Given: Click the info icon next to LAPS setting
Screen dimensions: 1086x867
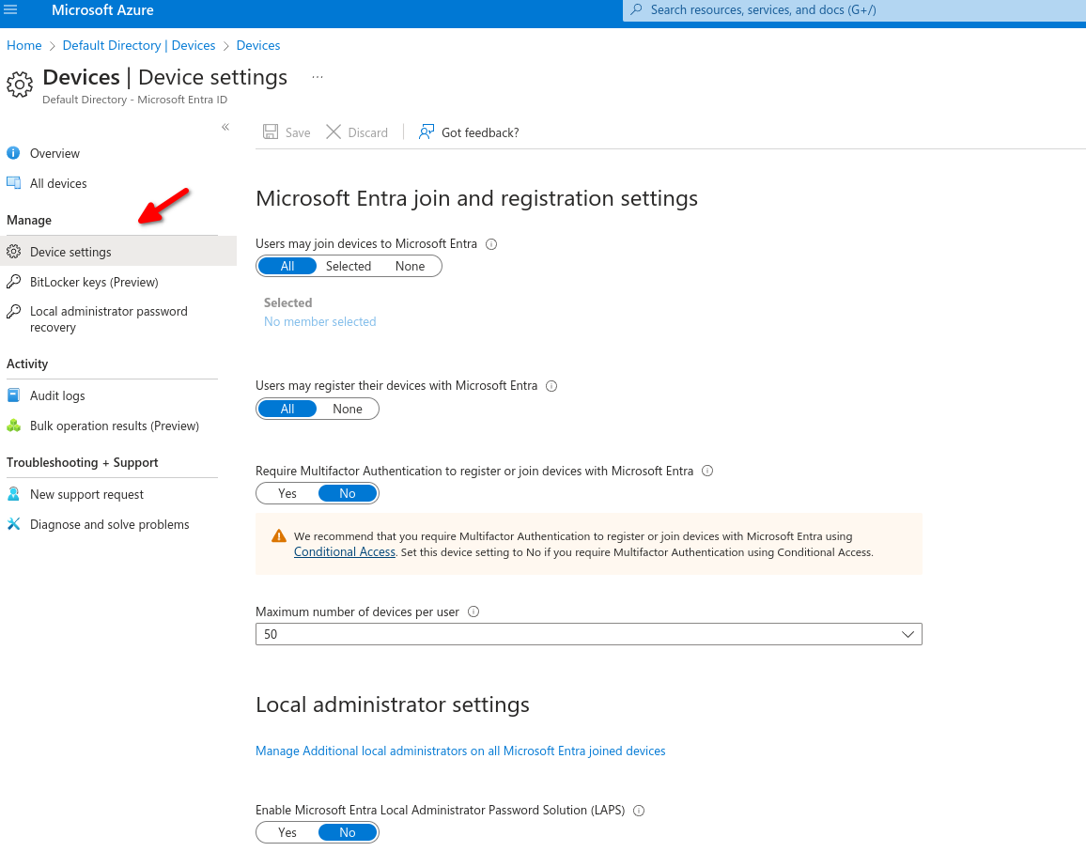Looking at the screenshot, I should [639, 810].
